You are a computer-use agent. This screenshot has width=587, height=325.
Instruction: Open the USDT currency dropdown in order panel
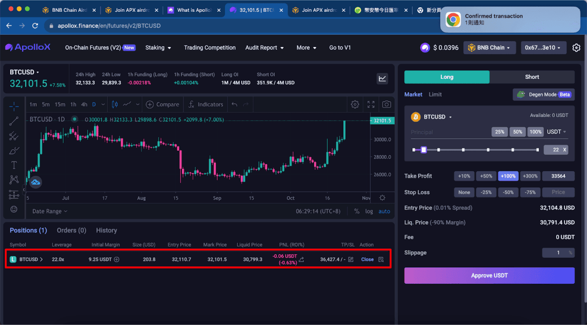point(557,132)
